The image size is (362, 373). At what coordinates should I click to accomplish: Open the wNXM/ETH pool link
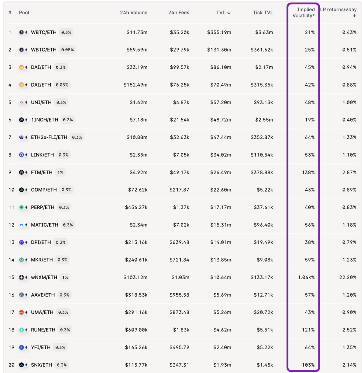pos(44,277)
